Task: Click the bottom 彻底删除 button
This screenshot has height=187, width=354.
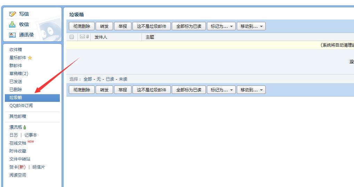Action: [x=82, y=90]
